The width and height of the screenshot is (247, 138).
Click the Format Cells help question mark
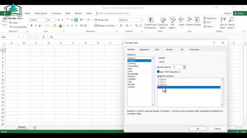click(x=214, y=43)
